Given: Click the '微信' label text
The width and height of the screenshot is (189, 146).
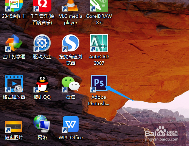Looking at the screenshot, I should (71, 97).
